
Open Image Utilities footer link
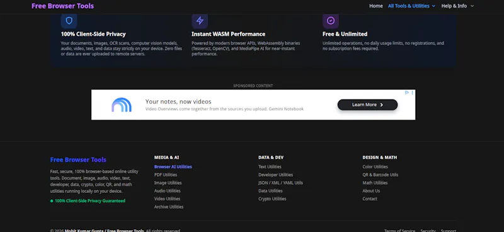(168, 183)
